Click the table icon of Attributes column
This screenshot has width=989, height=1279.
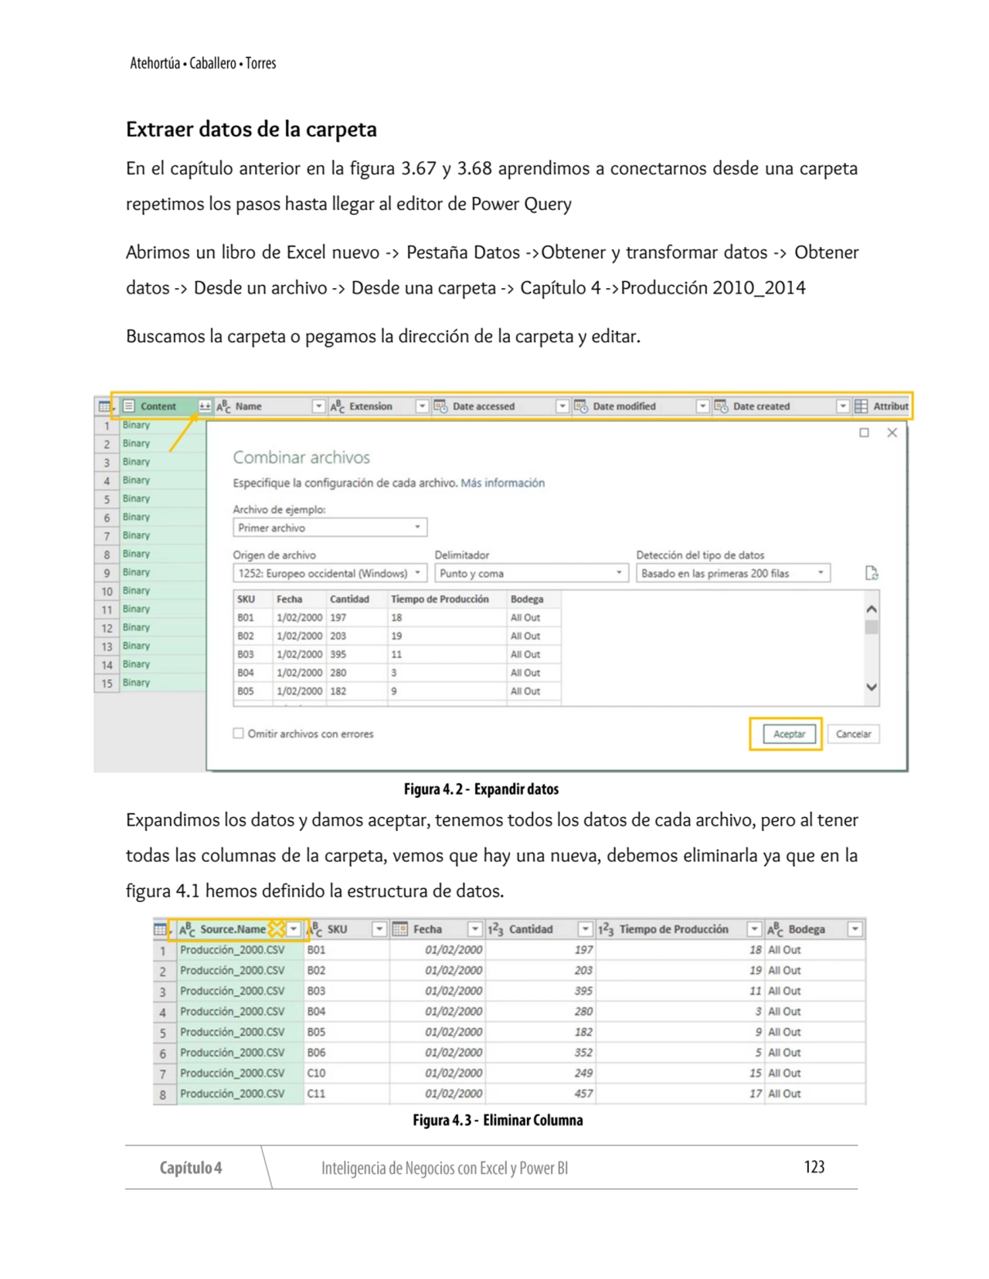pyautogui.click(x=861, y=406)
